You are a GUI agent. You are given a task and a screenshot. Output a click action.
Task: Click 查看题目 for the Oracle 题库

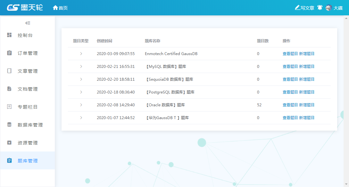pyautogui.click(x=290, y=105)
